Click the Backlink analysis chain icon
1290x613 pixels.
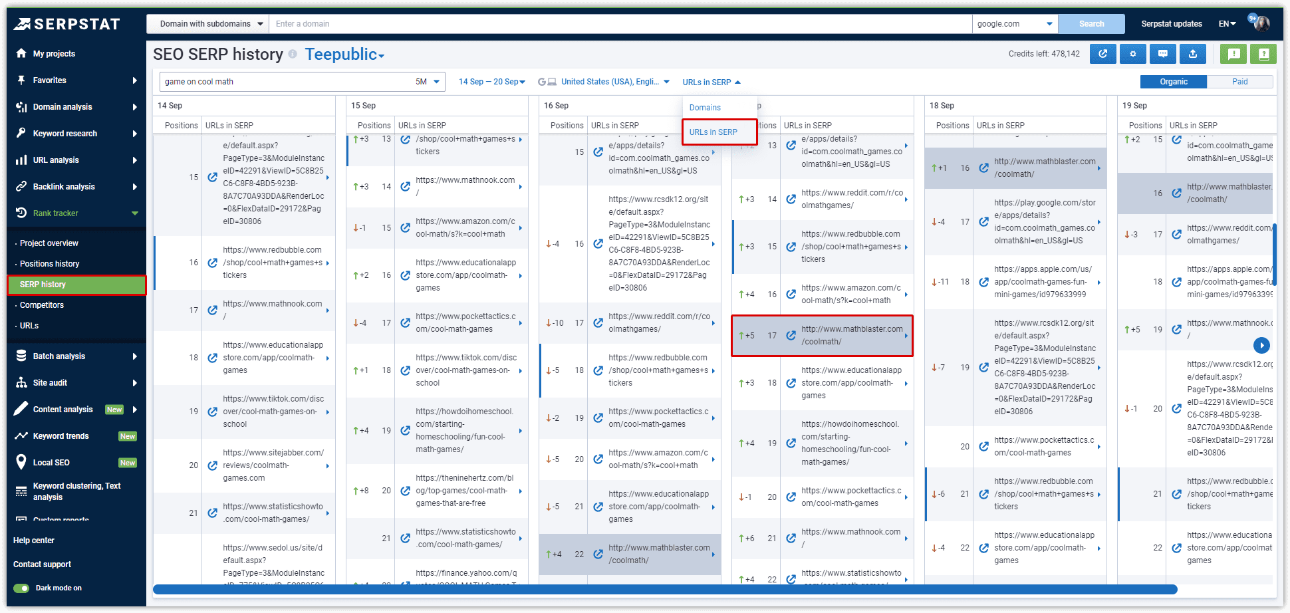(21, 186)
